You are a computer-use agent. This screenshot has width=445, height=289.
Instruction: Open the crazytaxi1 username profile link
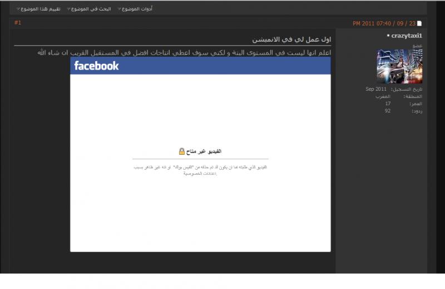tap(407, 36)
